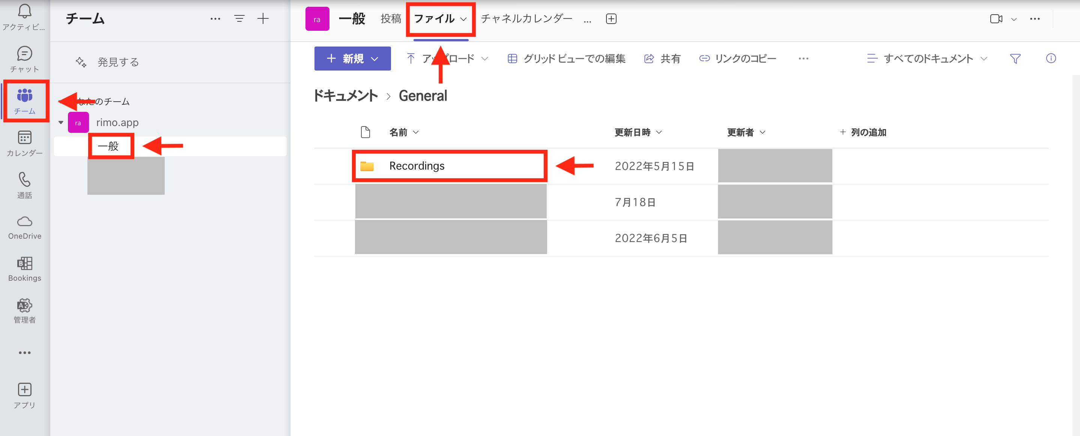Open the filter funnel icon above documents
This screenshot has width=1080, height=436.
[x=1015, y=59]
